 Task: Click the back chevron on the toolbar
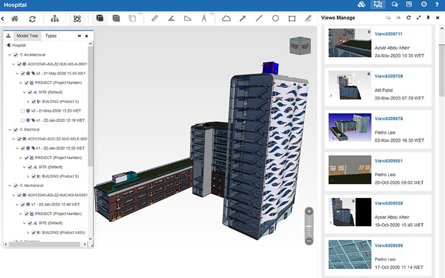click(x=3, y=19)
